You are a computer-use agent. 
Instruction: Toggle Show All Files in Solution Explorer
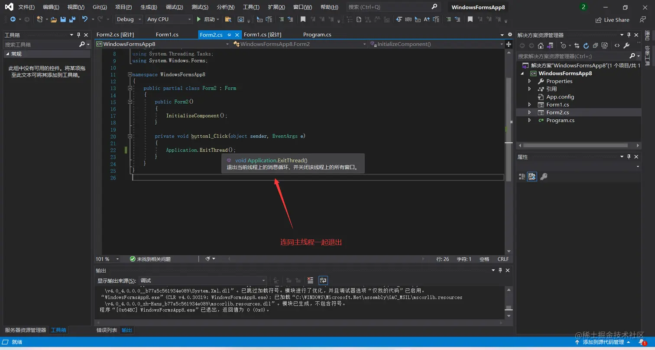(x=605, y=45)
